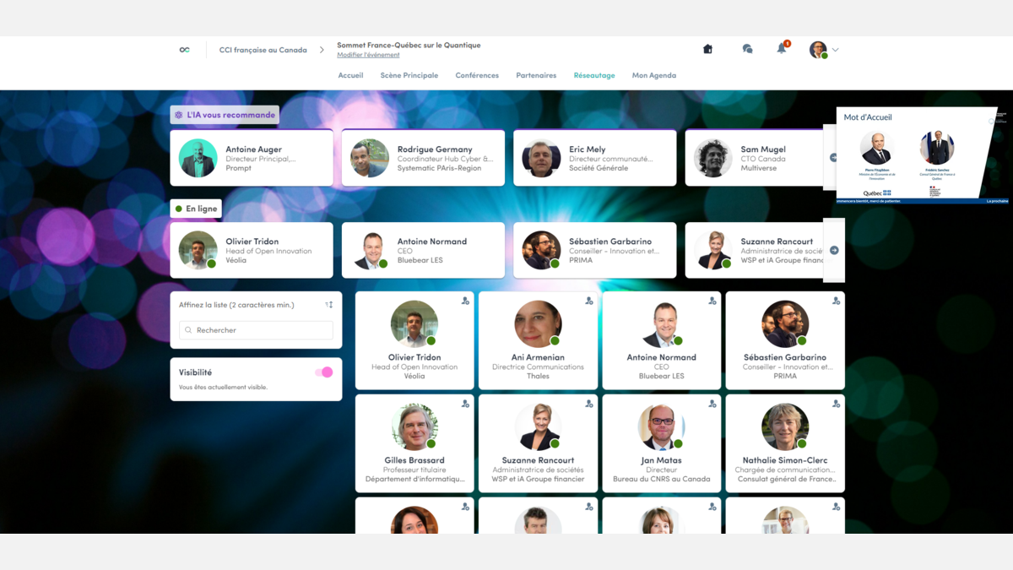Click the chevron after CCI française au Canada

[322, 50]
